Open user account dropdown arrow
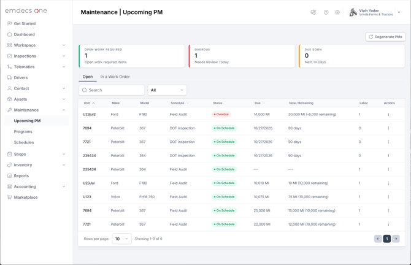The width and height of the screenshot is (411, 265). (x=399, y=12)
